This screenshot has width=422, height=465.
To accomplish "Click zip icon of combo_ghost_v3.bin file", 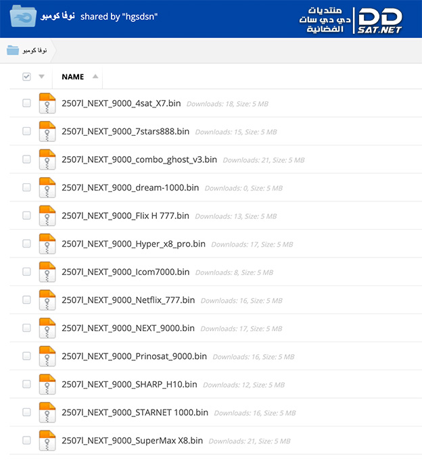I will (46, 160).
